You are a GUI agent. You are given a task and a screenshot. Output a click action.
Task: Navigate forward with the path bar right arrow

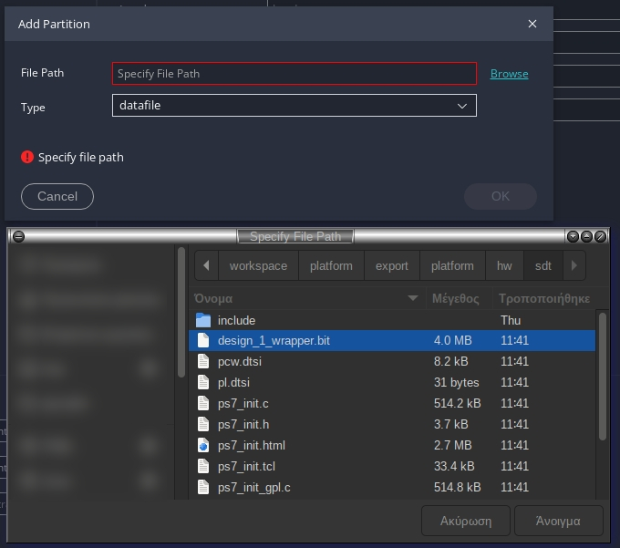(x=574, y=265)
